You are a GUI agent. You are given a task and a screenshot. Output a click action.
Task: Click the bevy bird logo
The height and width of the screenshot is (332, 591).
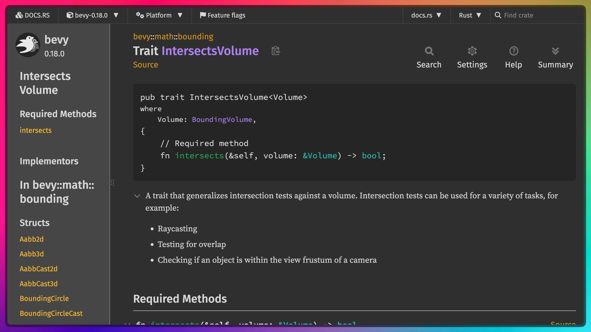(x=28, y=45)
